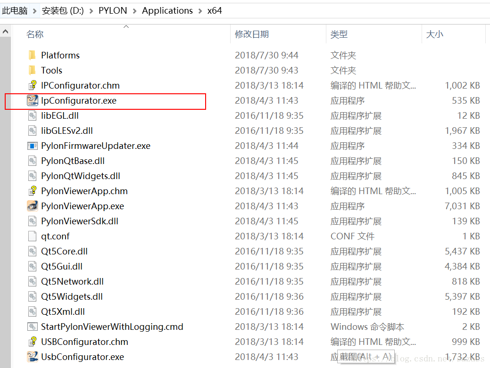Select the IpConfigurator.exe application icon

point(32,100)
